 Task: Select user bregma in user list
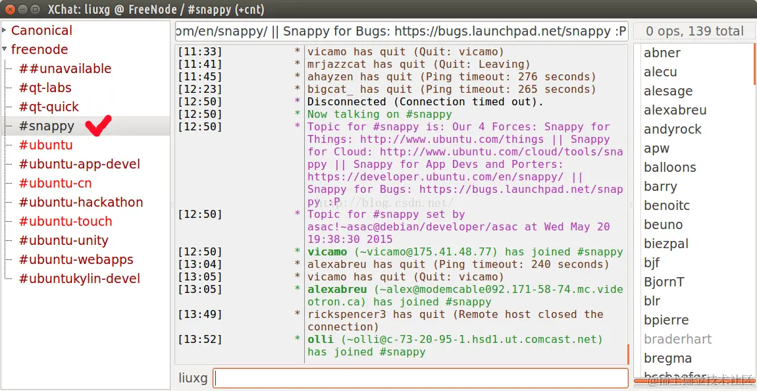pos(667,358)
